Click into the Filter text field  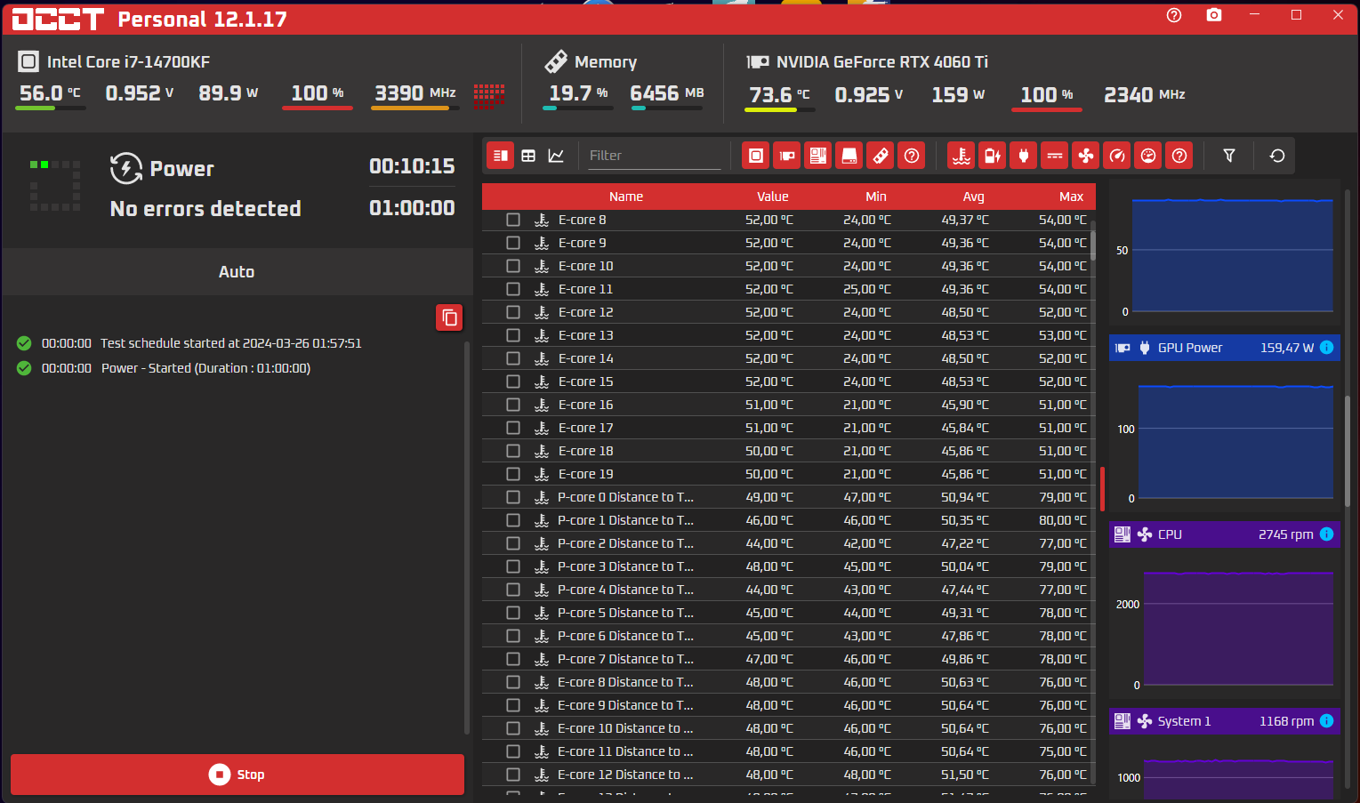tap(655, 156)
